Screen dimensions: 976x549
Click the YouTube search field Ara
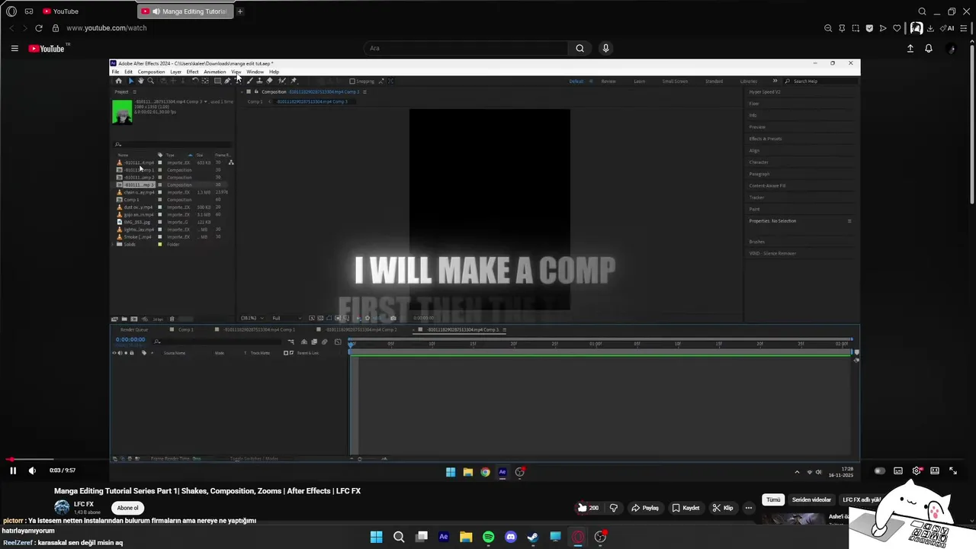tap(466, 48)
